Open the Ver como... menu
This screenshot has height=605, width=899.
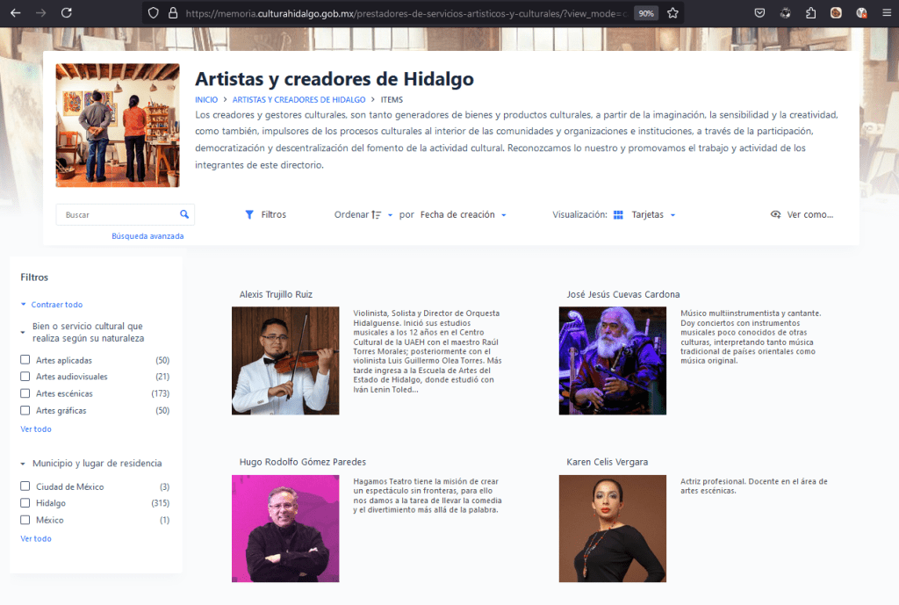[802, 214]
